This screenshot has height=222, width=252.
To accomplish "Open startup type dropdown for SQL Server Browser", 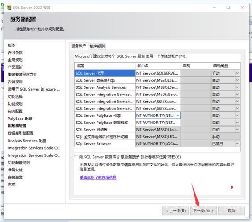I will pyautogui.click(x=237, y=143).
